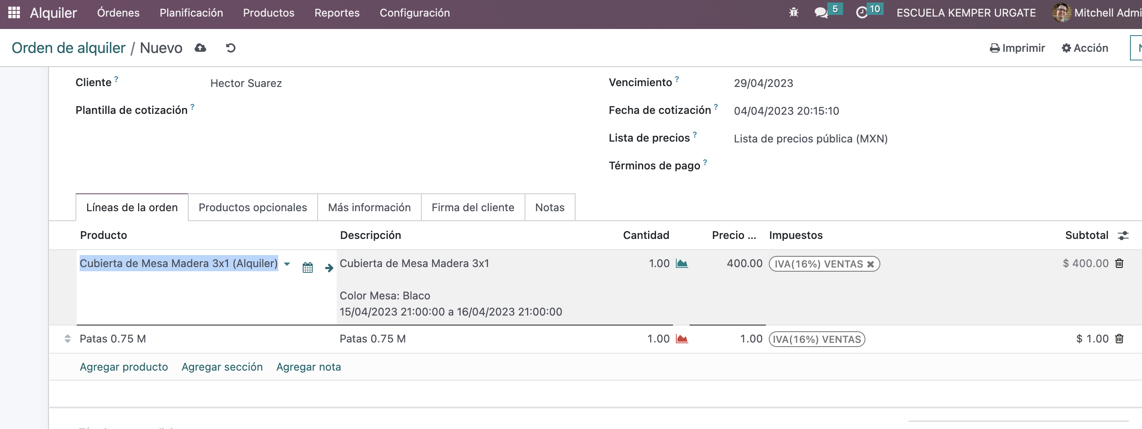Open the Lista de precios selection field

pyautogui.click(x=810, y=139)
